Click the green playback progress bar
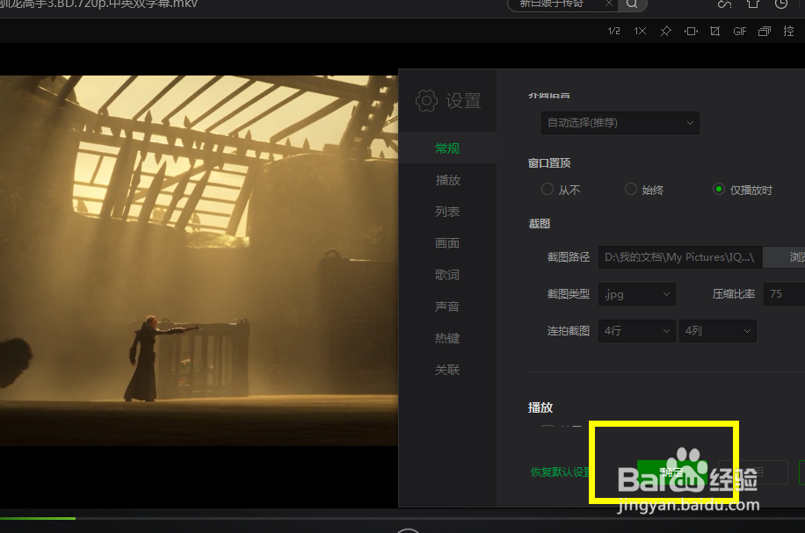The width and height of the screenshot is (805, 533). click(39, 519)
